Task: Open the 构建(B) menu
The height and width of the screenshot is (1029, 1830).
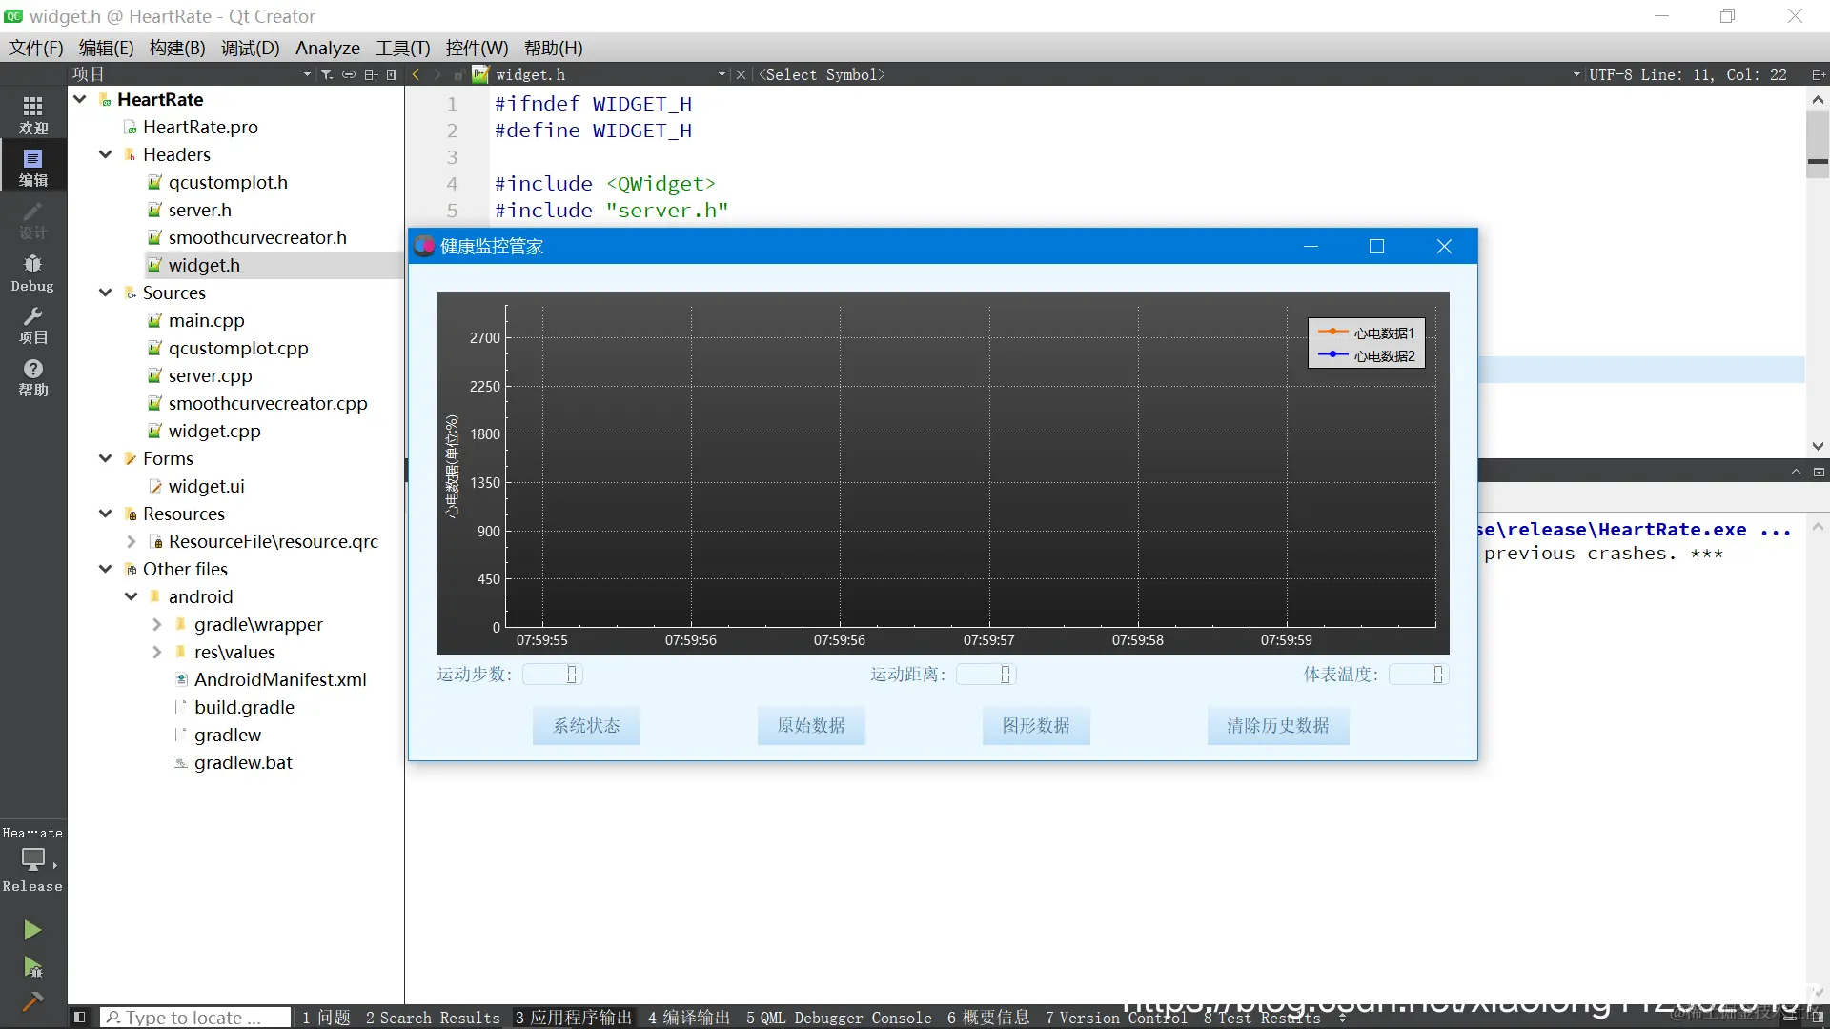Action: click(177, 48)
